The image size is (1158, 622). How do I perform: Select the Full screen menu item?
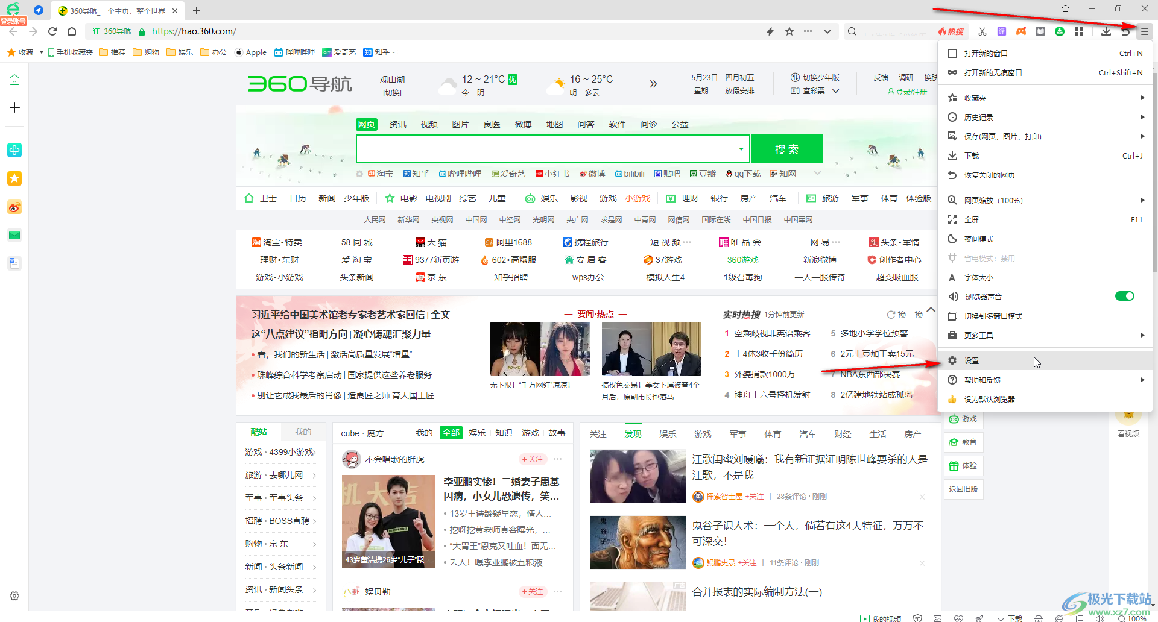coord(1045,219)
